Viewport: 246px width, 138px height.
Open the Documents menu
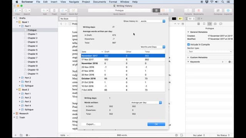[100, 2]
